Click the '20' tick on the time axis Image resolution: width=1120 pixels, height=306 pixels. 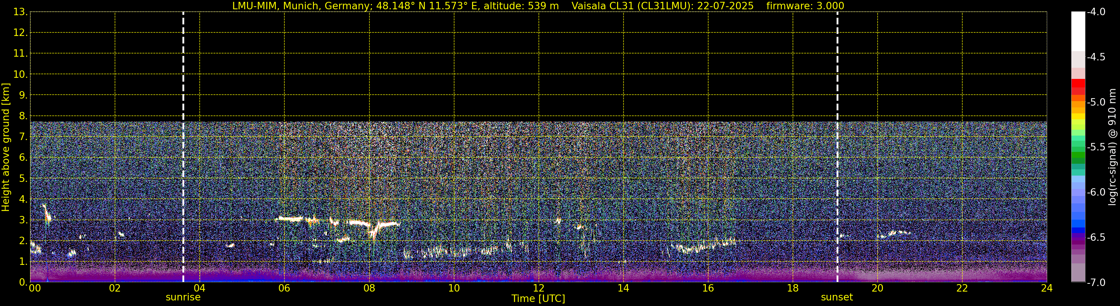[877, 289]
